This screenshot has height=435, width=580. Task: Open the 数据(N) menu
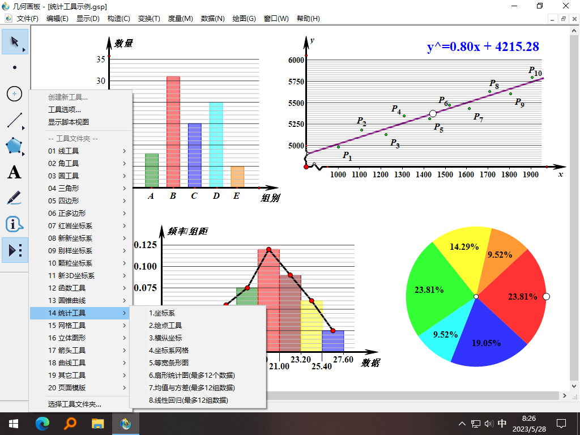click(212, 18)
